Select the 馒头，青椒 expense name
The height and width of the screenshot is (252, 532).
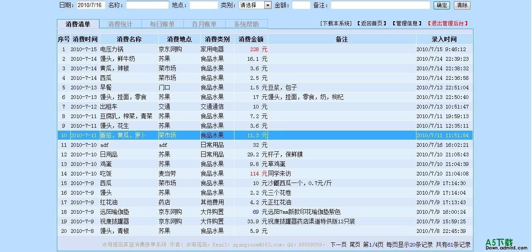pyautogui.click(x=115, y=231)
